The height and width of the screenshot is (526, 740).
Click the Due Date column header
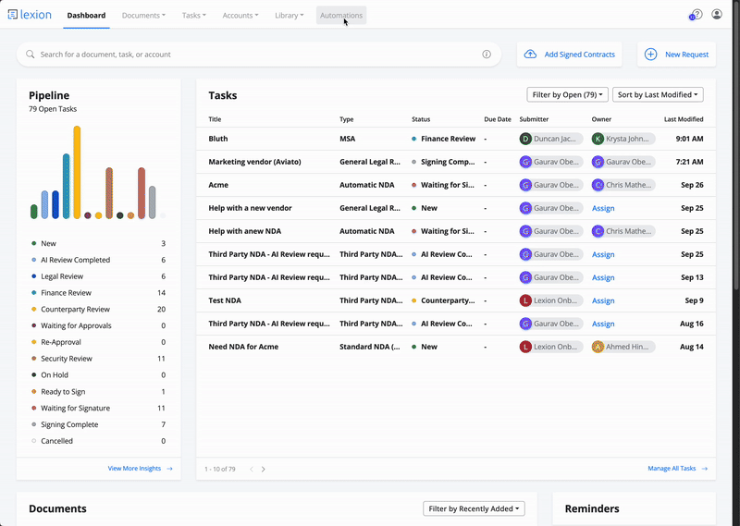click(x=498, y=119)
